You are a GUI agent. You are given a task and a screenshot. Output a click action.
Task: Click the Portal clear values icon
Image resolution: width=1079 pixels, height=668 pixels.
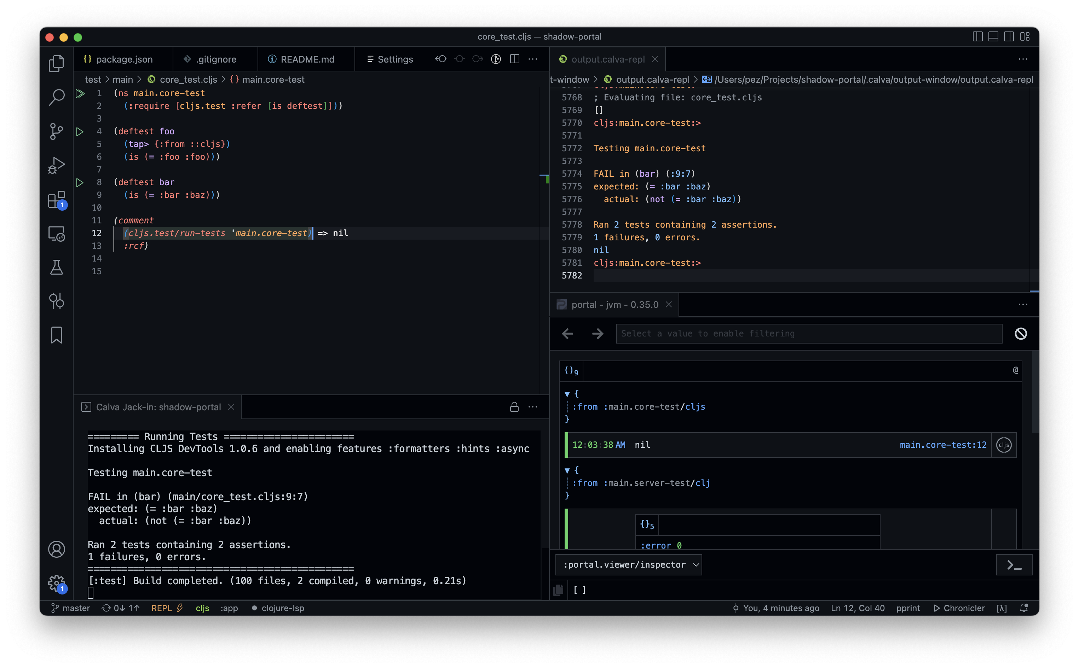1021,334
